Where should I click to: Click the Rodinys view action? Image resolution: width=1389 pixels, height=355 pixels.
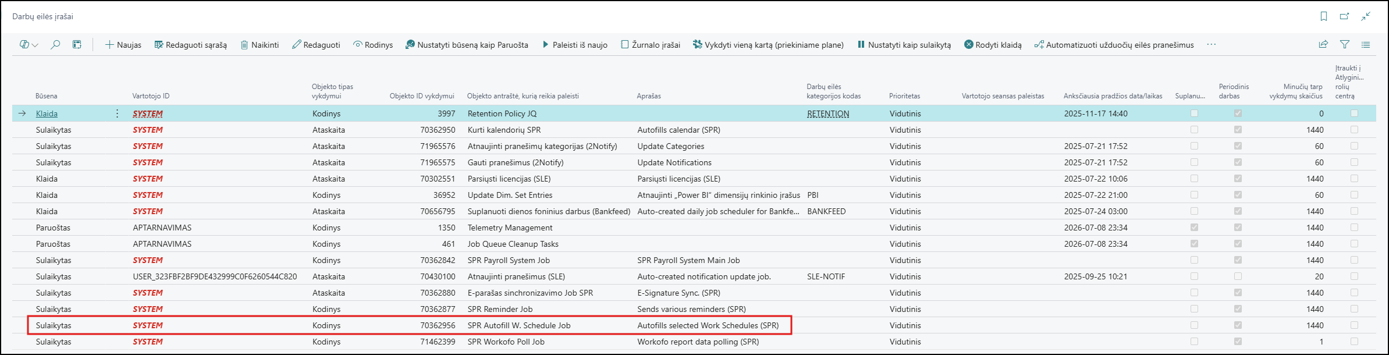(x=373, y=45)
